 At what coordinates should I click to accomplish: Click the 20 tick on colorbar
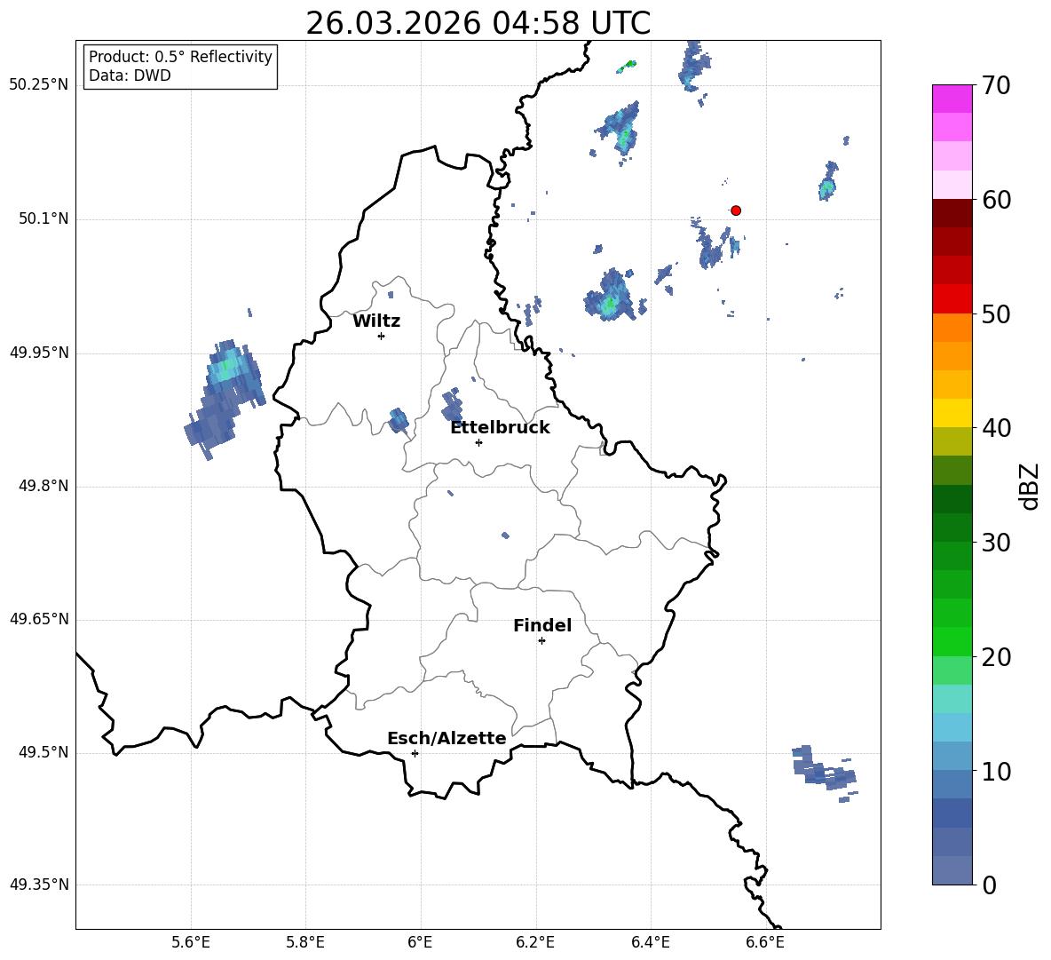(996, 657)
